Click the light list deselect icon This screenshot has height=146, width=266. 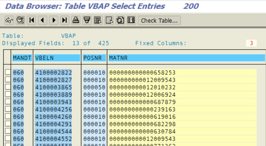[x=109, y=20]
